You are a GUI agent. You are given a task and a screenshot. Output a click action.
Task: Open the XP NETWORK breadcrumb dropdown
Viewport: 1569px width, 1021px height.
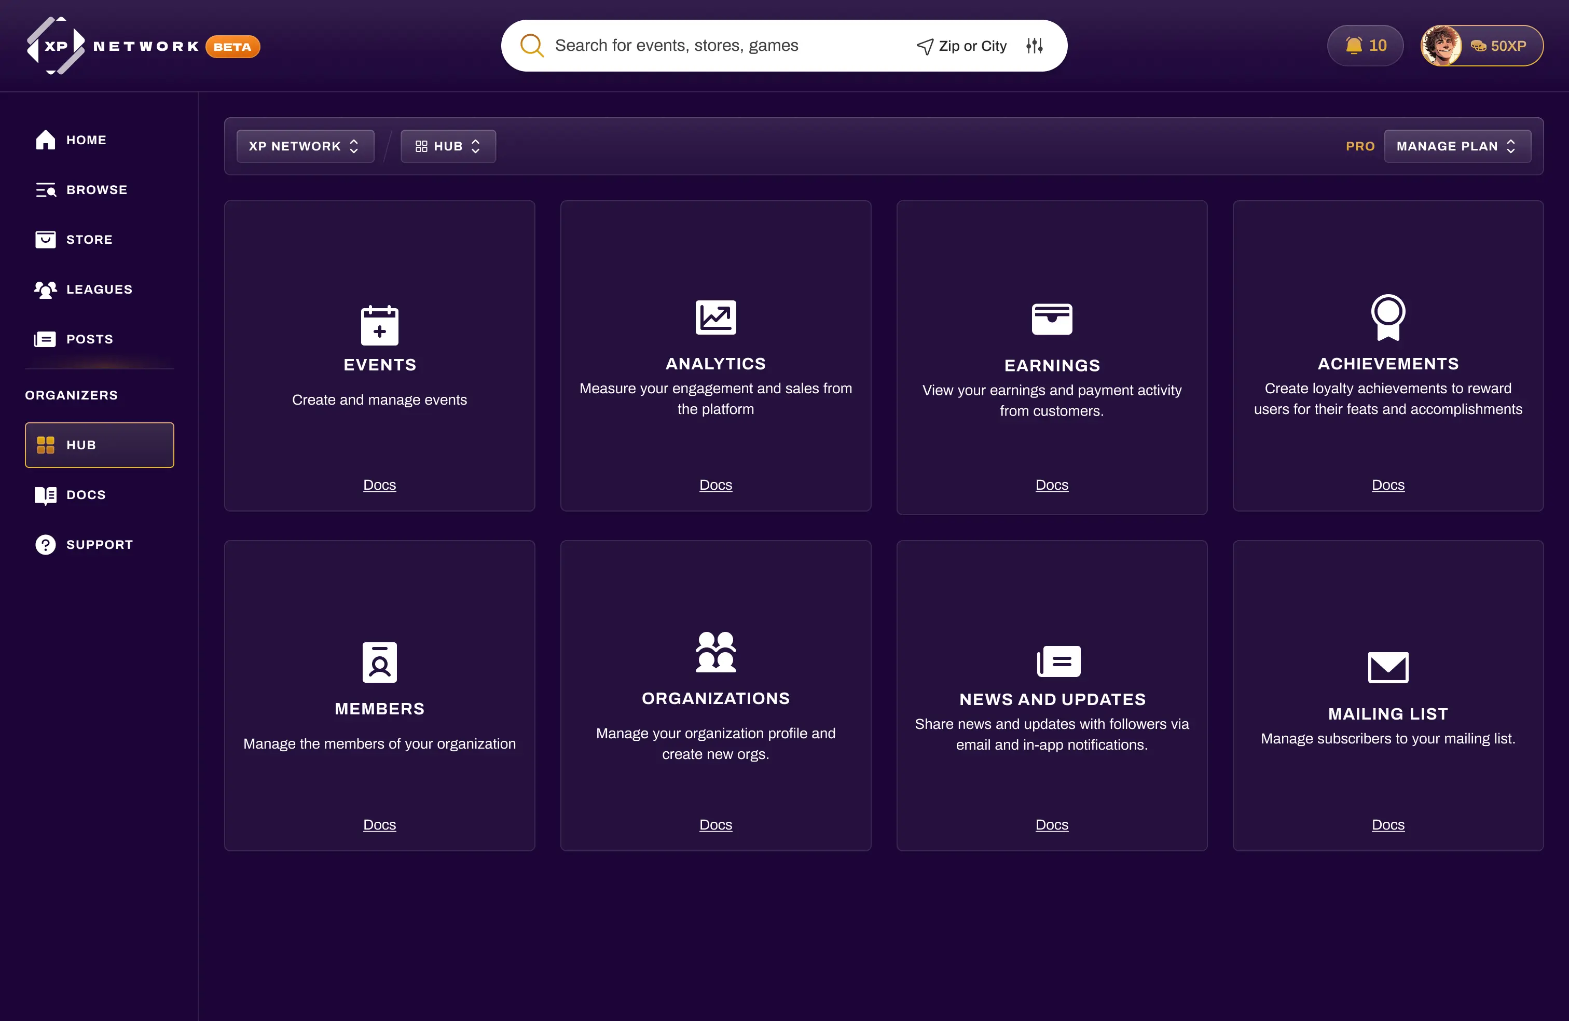(x=305, y=146)
